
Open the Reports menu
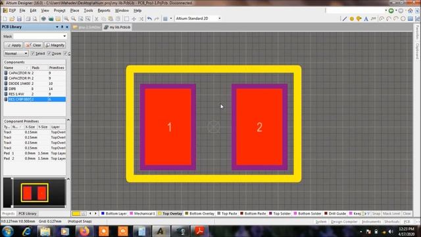click(x=104, y=11)
